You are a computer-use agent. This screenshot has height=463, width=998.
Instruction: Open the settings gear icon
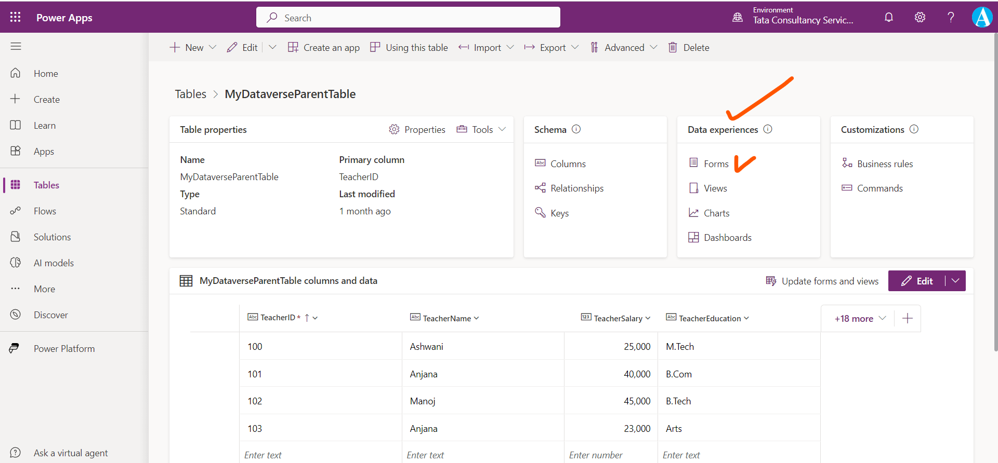tap(920, 17)
